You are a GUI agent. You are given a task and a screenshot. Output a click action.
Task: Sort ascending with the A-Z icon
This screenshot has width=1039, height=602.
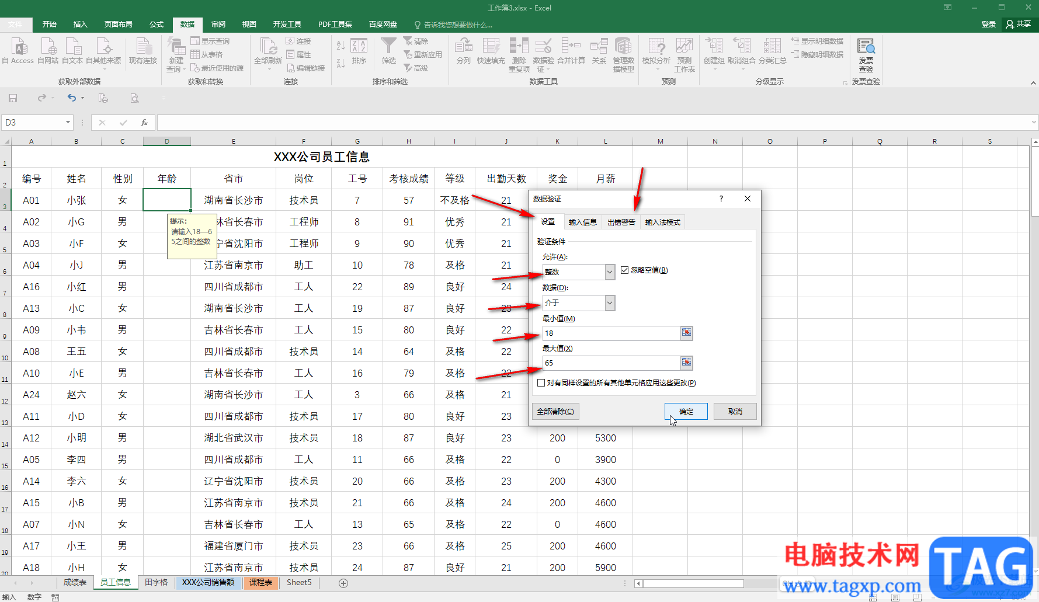click(x=340, y=45)
